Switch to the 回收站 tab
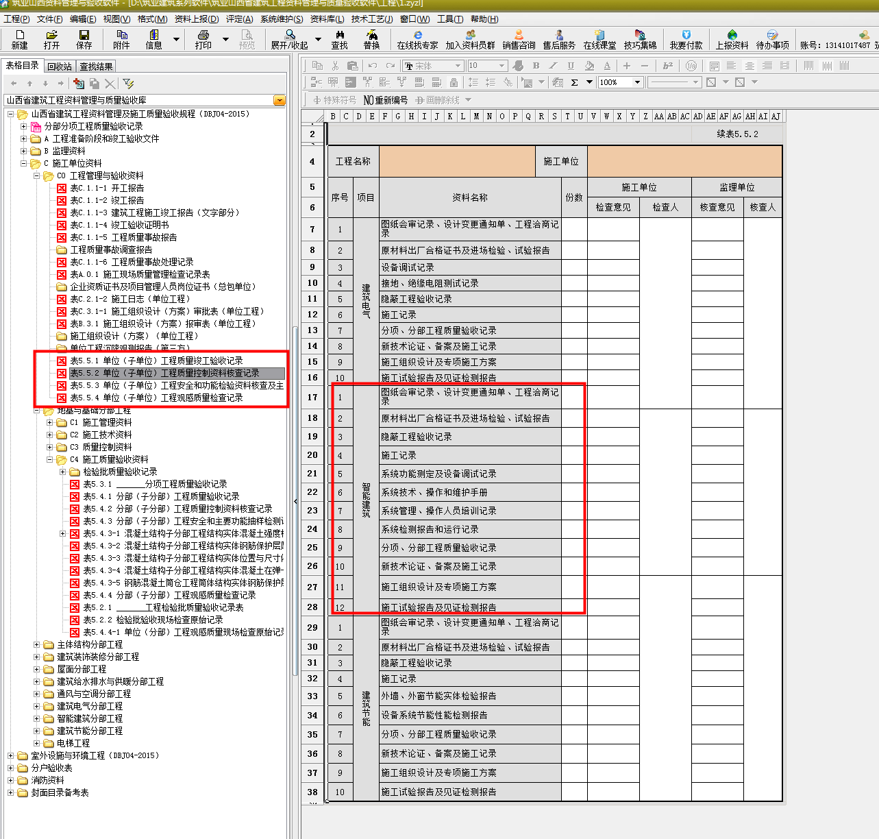Viewport: 879px width, 839px height. click(60, 66)
